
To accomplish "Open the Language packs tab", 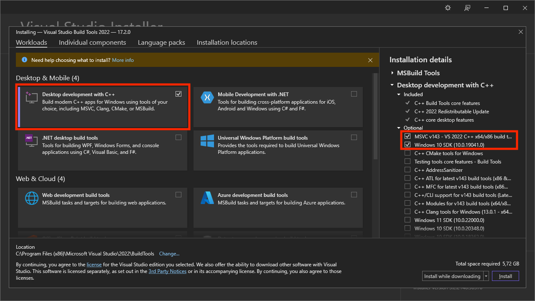I will 161,42.
